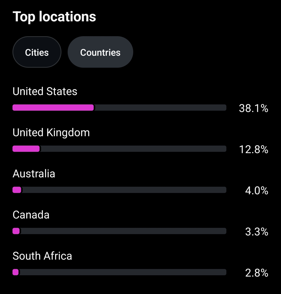Click the United States country label
This screenshot has height=294, width=281.
(45, 92)
